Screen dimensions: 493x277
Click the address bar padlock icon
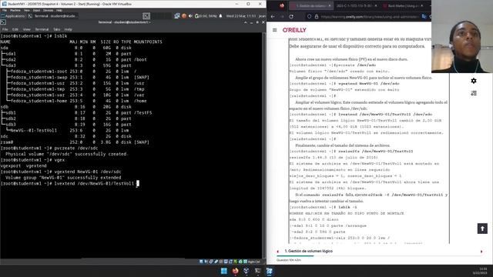317,16
